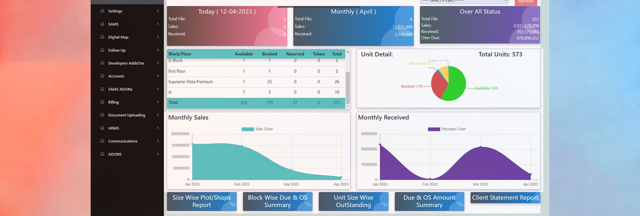This screenshot has width=640, height=216.
Task: Open the Select Project dropdown
Action: click(464, 2)
